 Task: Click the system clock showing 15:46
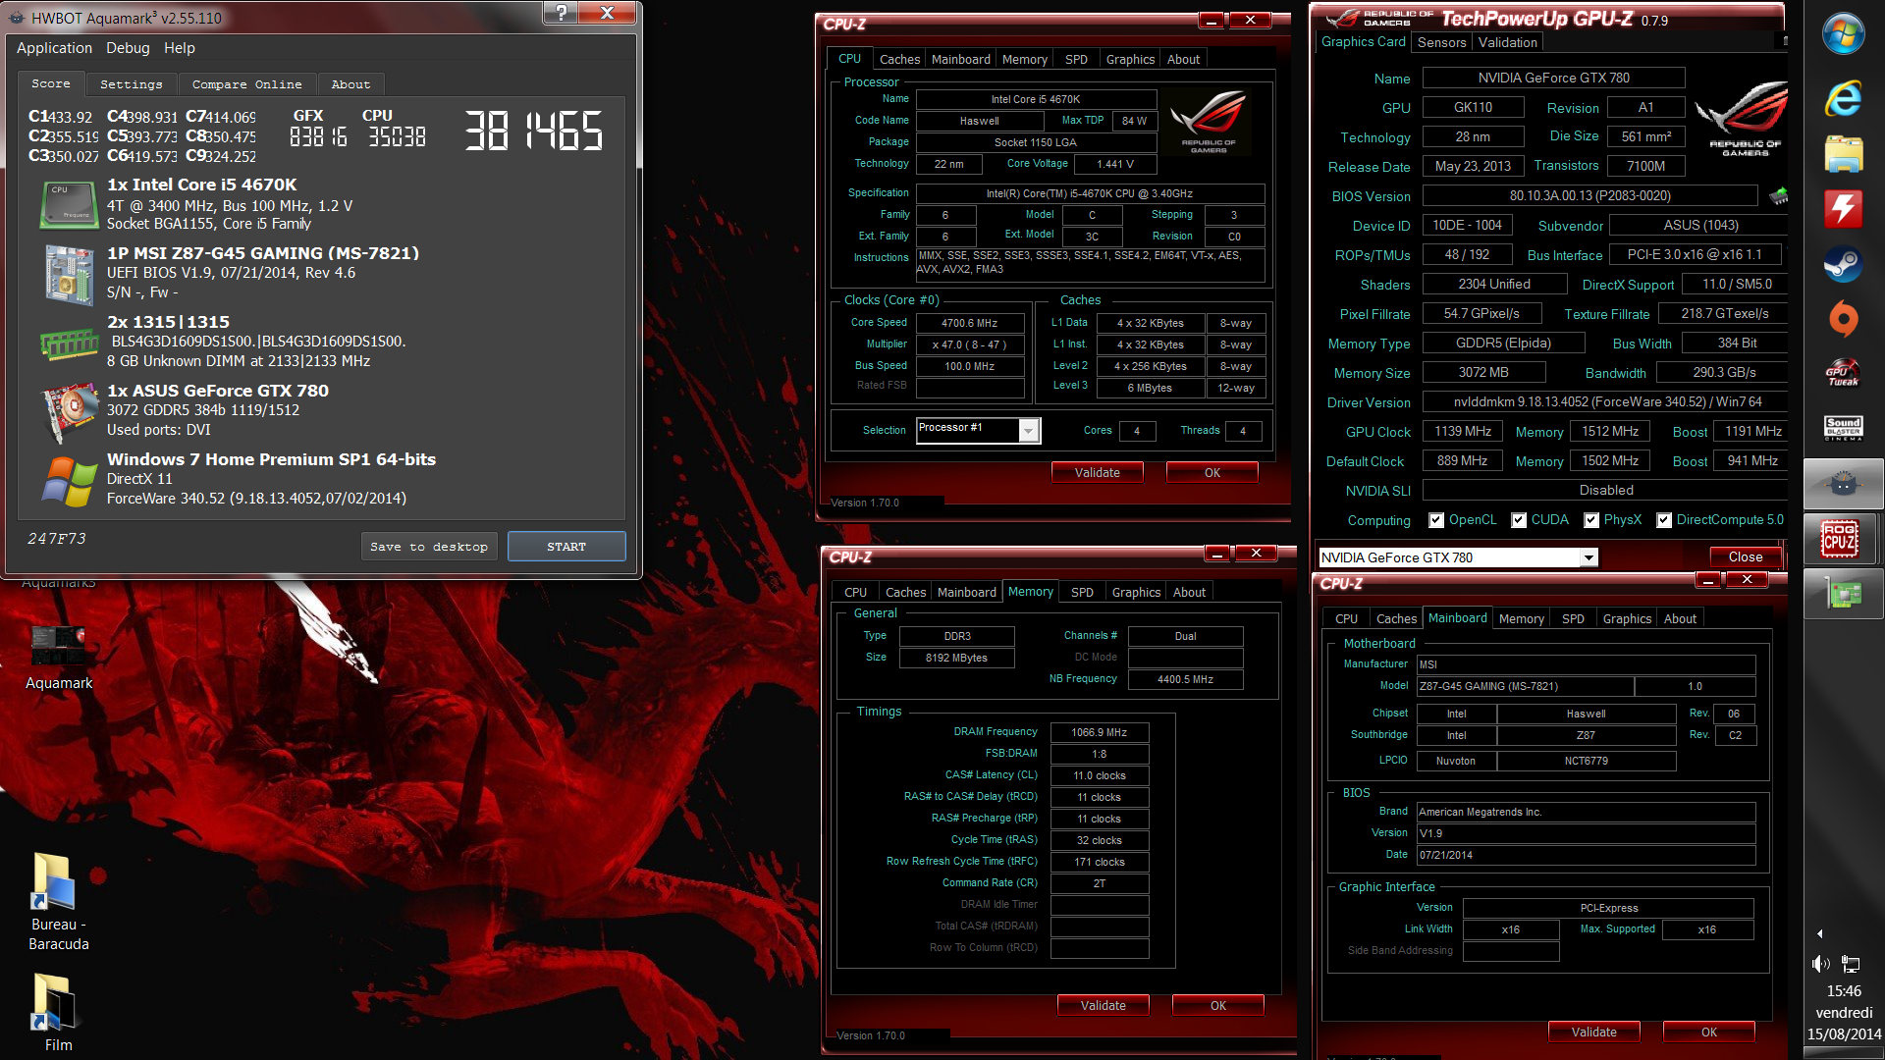click(x=1843, y=991)
